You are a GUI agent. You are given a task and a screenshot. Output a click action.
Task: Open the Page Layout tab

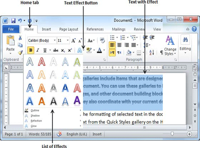[69, 29]
